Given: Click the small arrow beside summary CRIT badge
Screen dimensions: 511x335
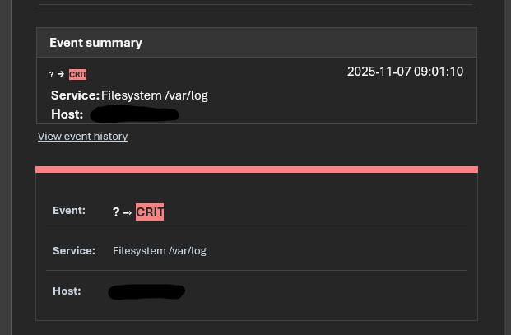Looking at the screenshot, I should [61, 74].
